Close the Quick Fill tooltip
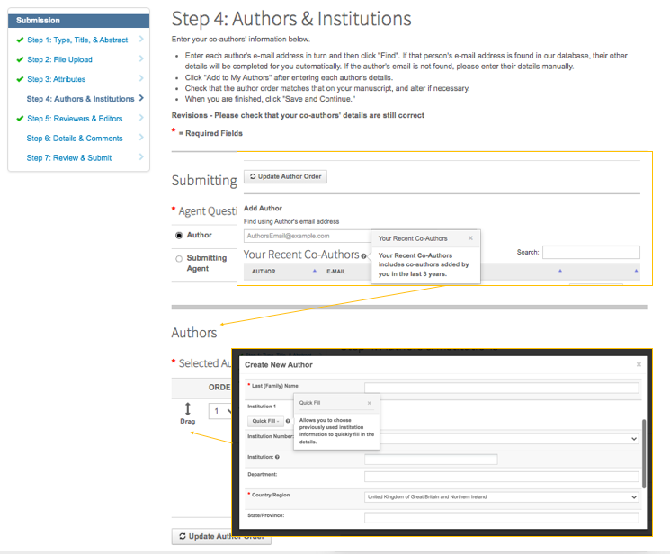 pyautogui.click(x=370, y=403)
